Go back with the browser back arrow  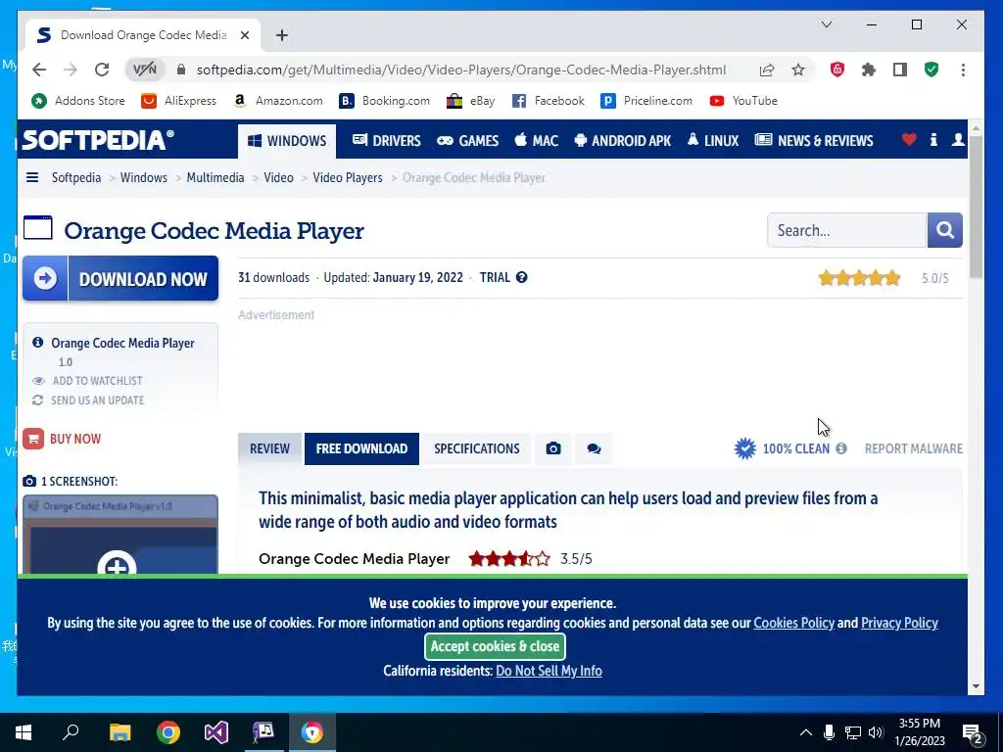[39, 70]
